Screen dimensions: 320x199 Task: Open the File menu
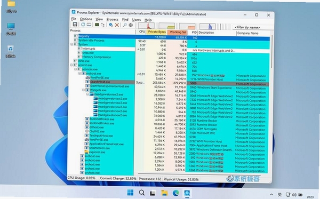click(74, 19)
